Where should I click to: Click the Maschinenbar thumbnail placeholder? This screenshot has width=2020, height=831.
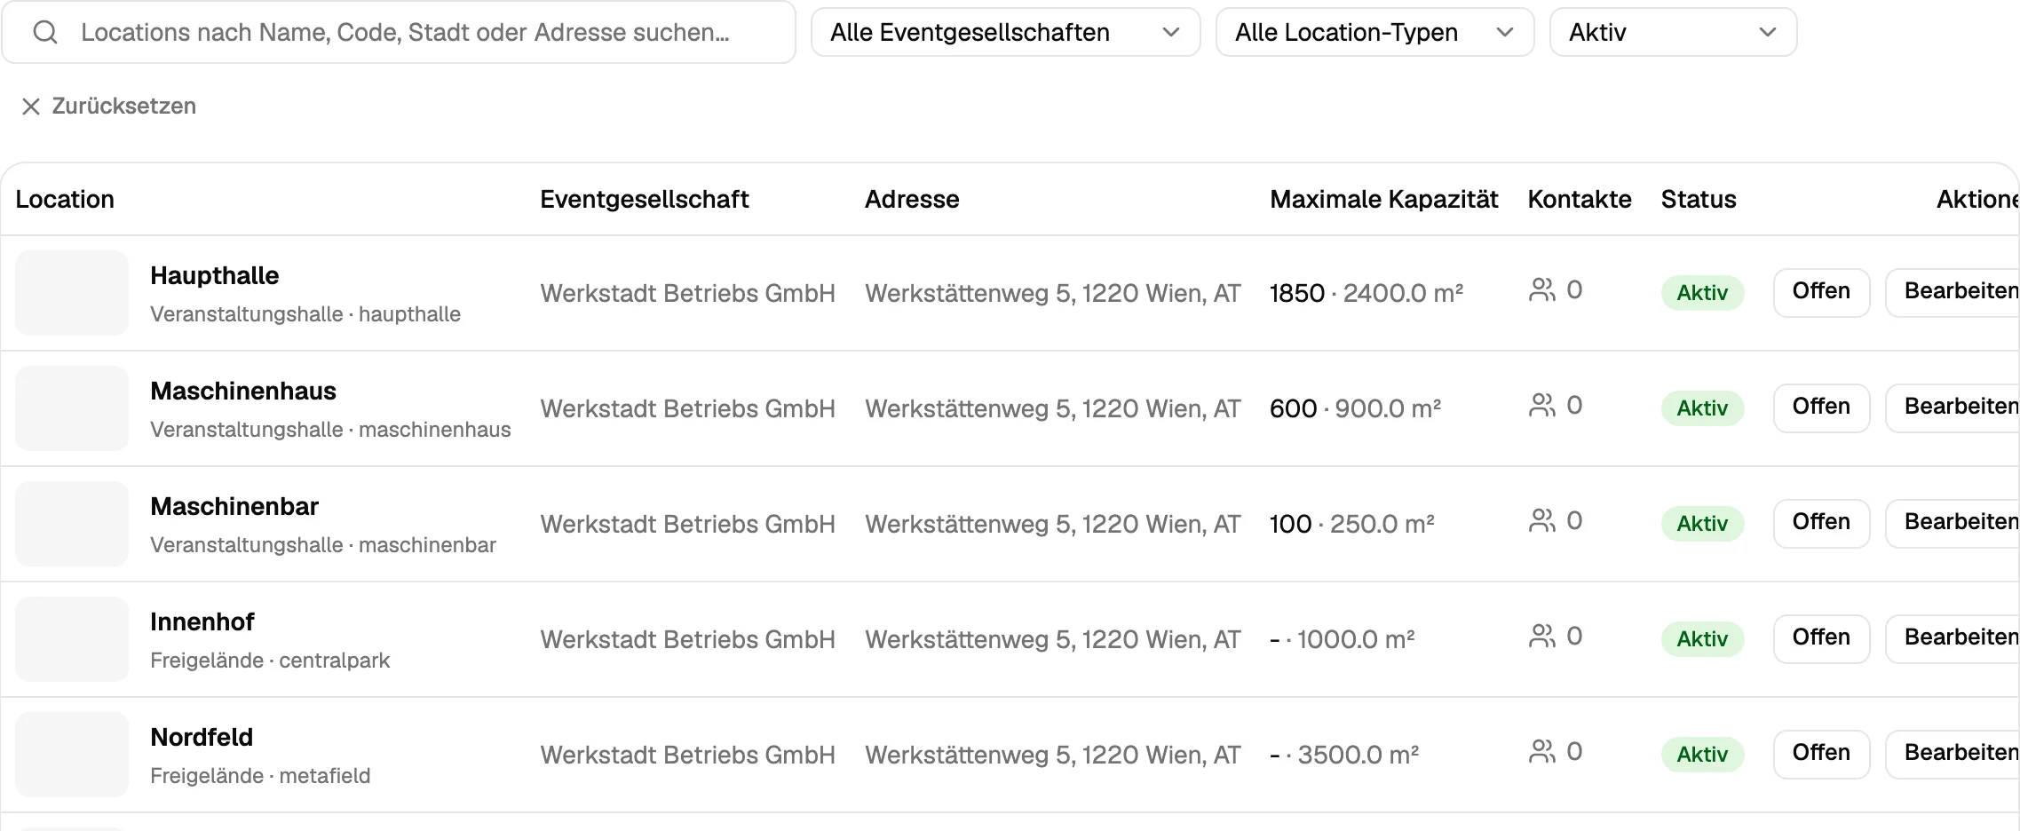coord(72,524)
